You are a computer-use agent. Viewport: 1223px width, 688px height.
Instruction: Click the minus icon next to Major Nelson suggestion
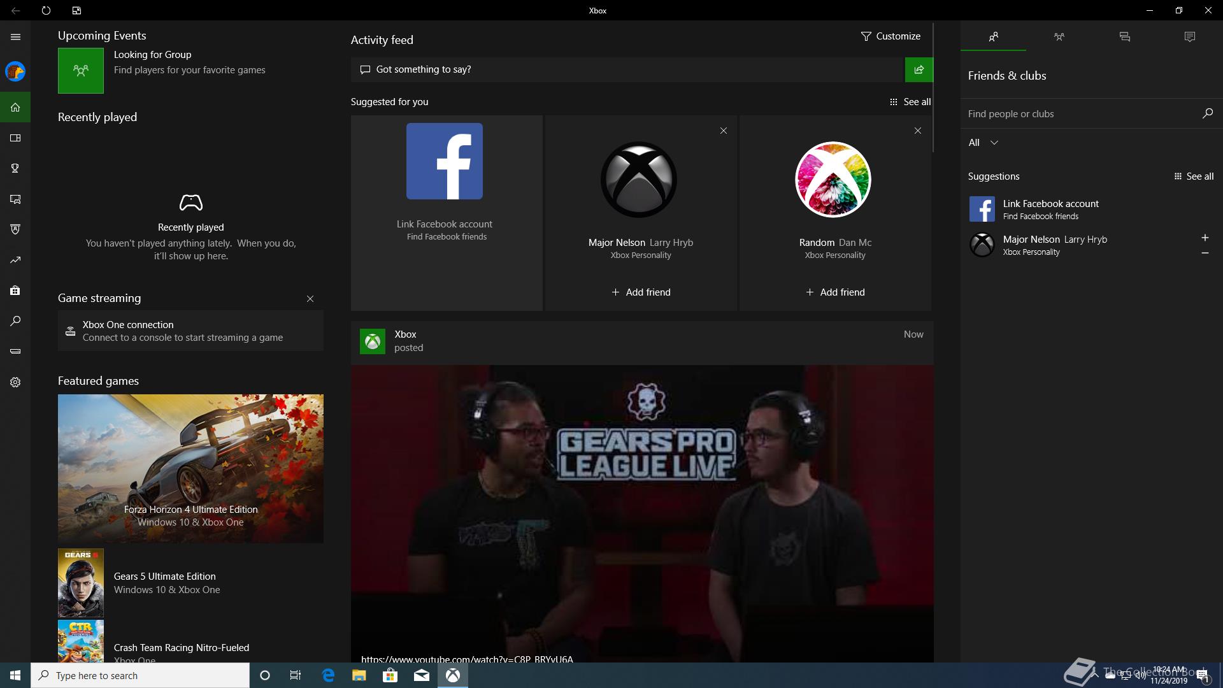coord(1205,253)
